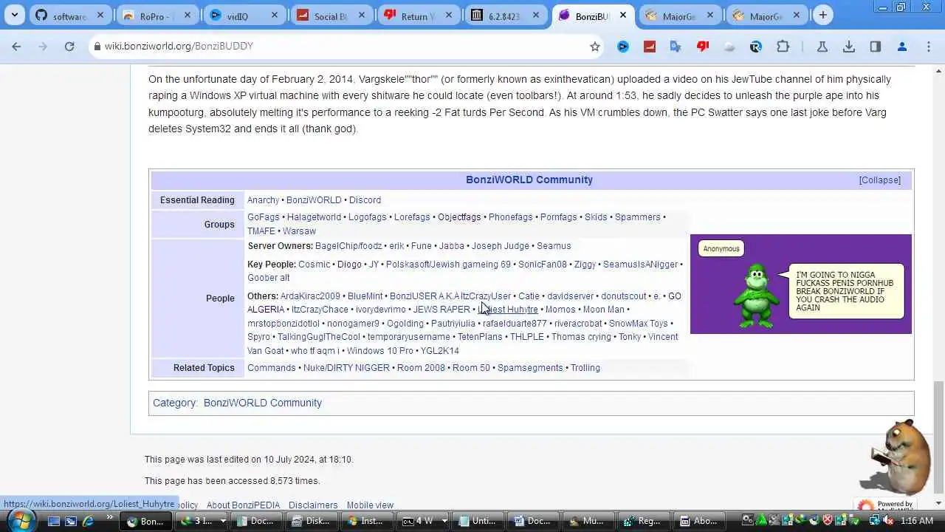
Task: Open the RoPro extension icon in toolbar
Action: coord(756,47)
